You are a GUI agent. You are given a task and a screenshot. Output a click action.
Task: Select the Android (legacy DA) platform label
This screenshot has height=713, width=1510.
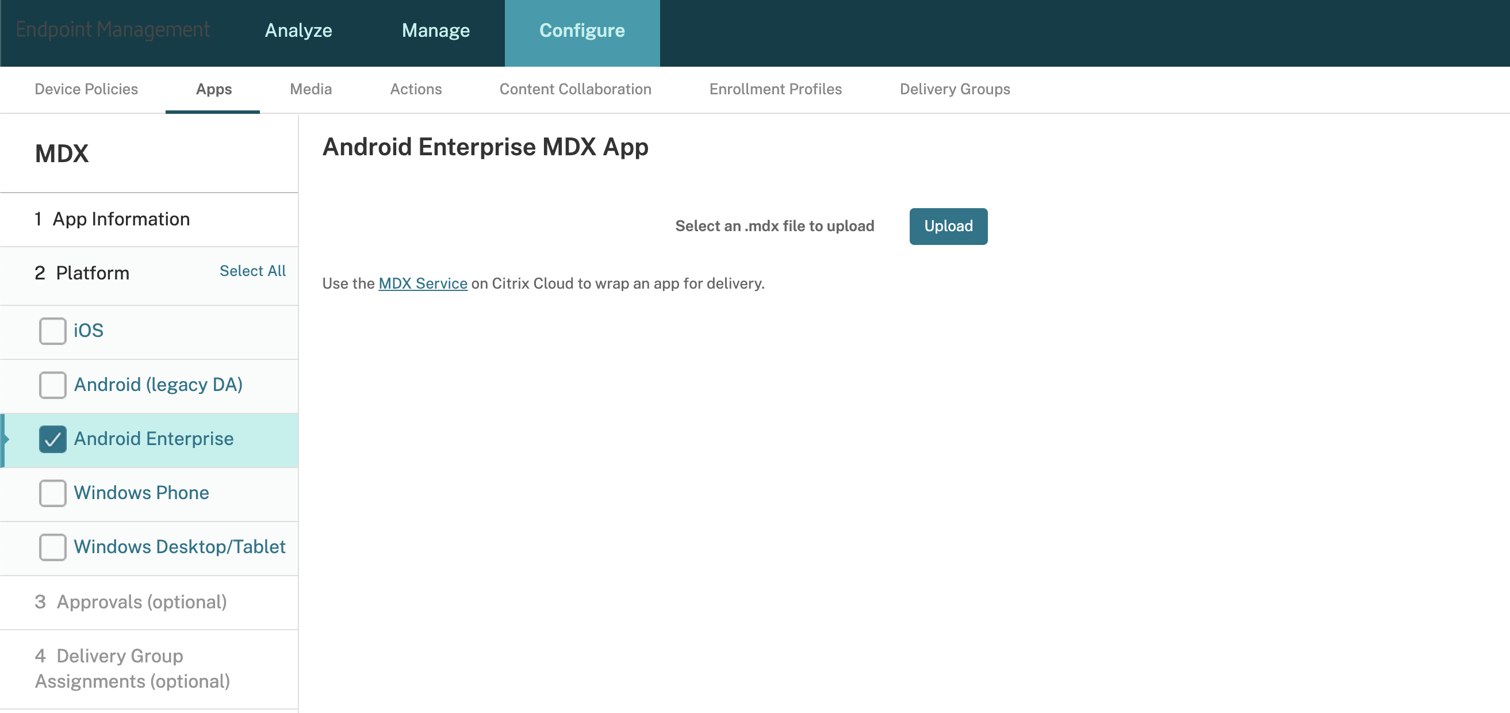[158, 385]
